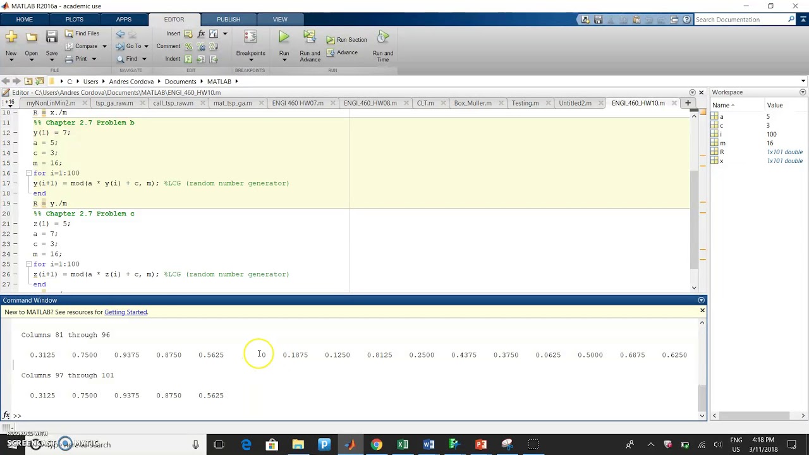
Task: Open Chrome from the taskbar
Action: click(376, 445)
